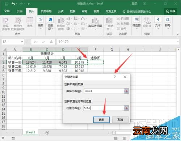The height and width of the screenshot is (141, 181).
Task: Insert a Win/Loss sparkline (盈亏)
Action: point(122,29)
